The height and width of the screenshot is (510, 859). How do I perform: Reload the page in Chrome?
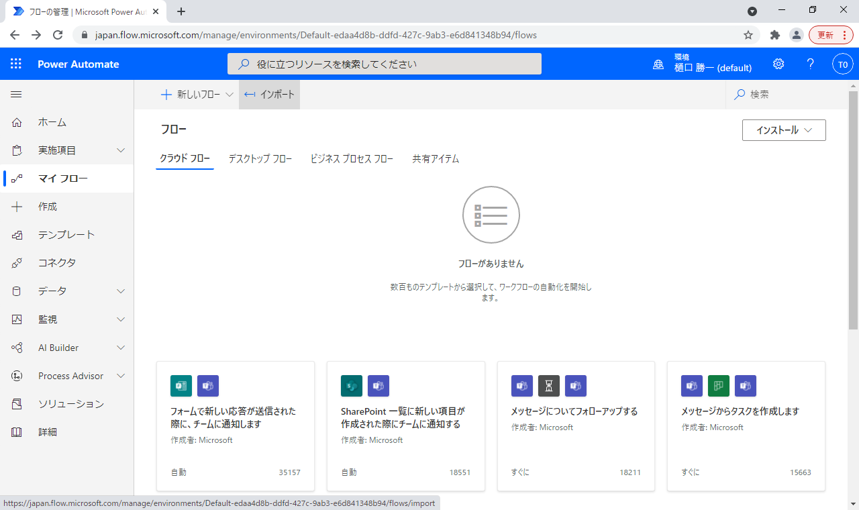pos(58,35)
